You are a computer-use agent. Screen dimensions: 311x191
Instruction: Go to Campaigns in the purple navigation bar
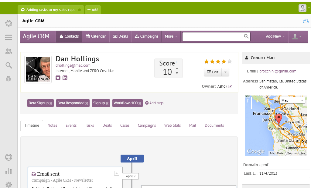coord(146,36)
